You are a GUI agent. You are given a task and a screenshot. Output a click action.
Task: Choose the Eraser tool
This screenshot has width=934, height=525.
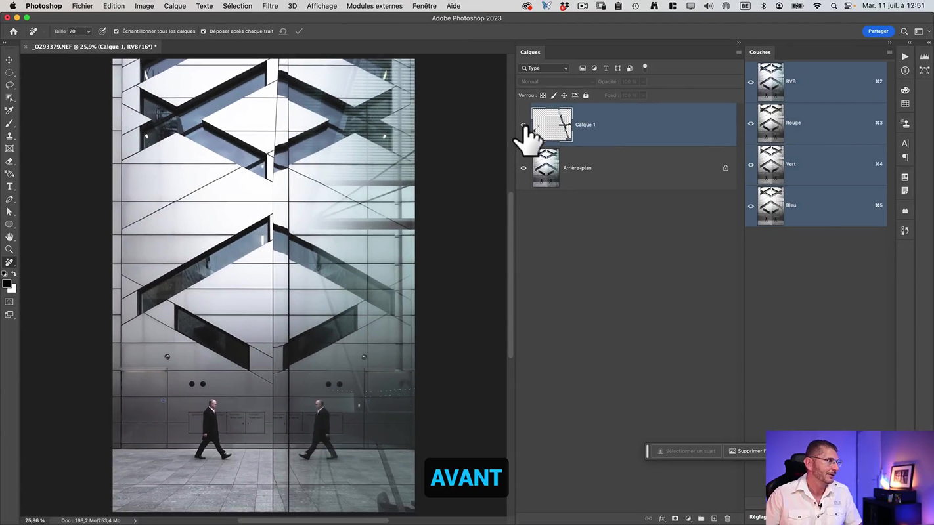tap(9, 161)
